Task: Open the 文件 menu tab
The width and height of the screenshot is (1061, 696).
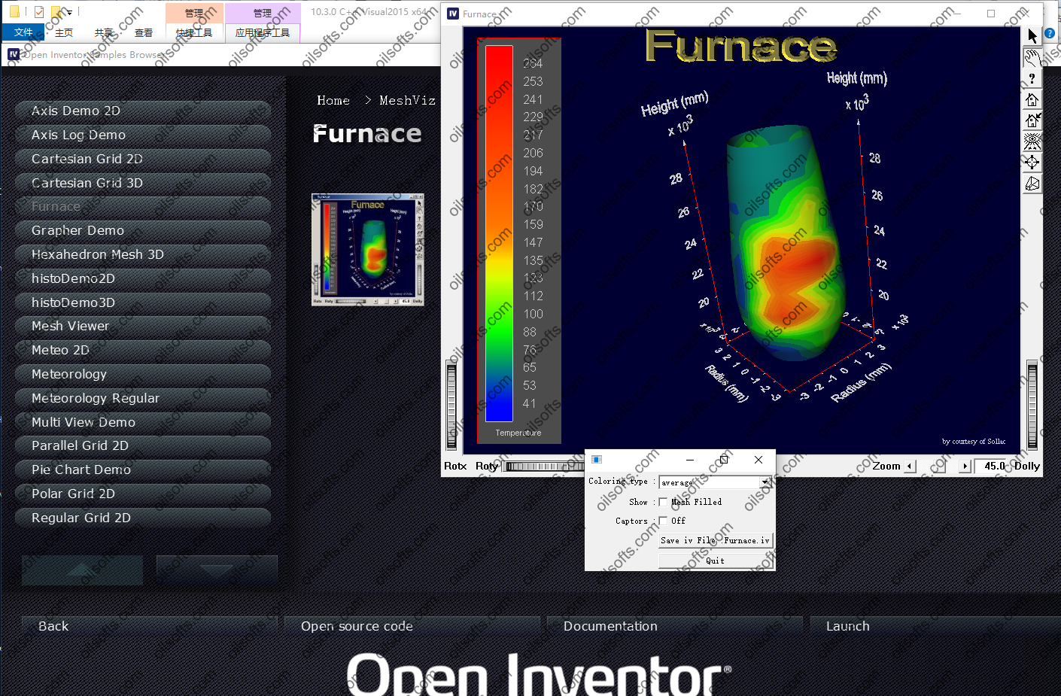Action: [23, 32]
